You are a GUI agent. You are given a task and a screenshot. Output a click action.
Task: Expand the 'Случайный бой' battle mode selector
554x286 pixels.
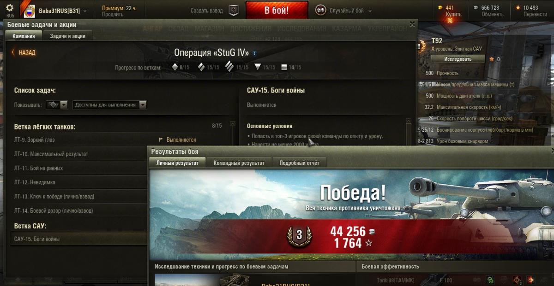click(350, 11)
